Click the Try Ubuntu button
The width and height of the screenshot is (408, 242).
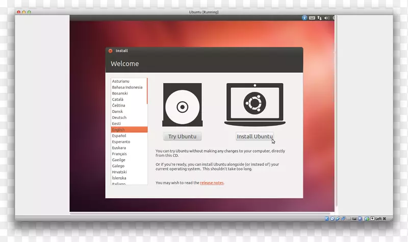click(x=183, y=136)
